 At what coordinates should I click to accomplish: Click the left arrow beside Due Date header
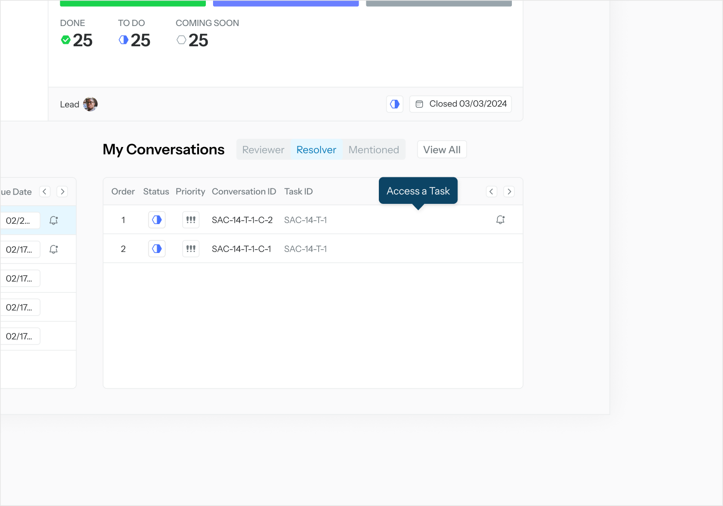coord(45,192)
